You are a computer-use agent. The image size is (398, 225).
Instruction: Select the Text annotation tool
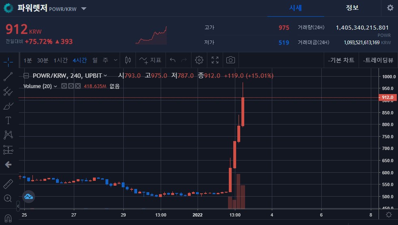click(x=8, y=120)
